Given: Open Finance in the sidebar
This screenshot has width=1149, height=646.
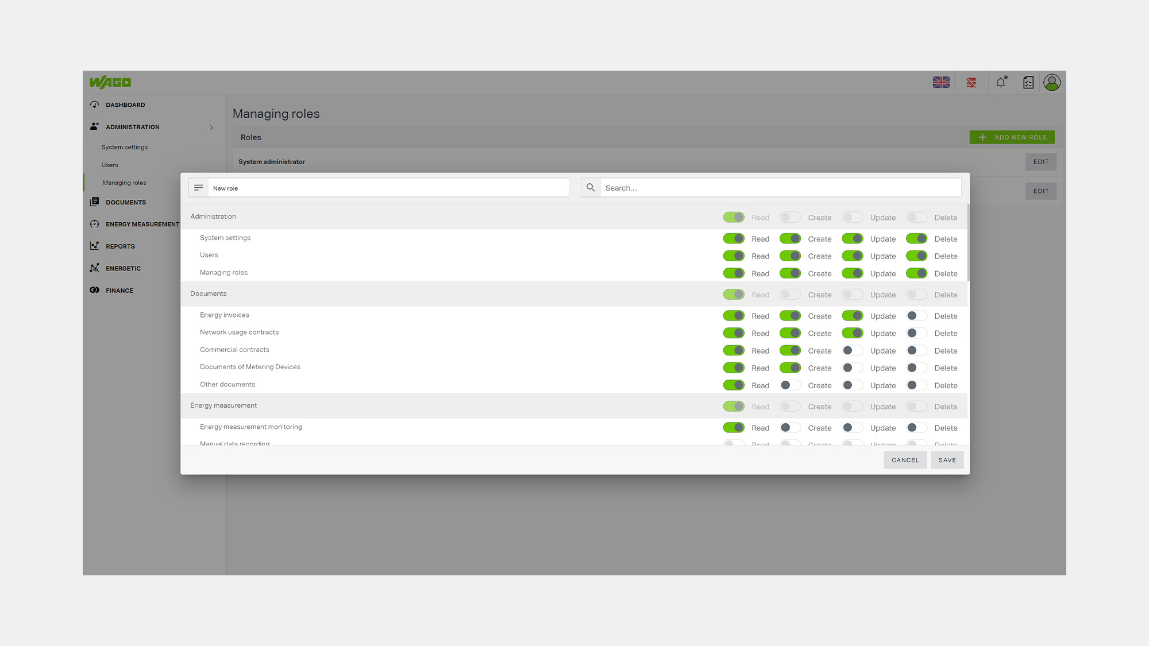Looking at the screenshot, I should click(119, 291).
